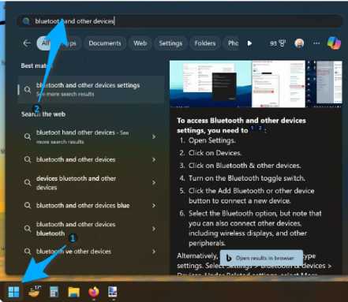The width and height of the screenshot is (348, 302).
Task: Switch to the Folders filter tab
Action: tap(205, 43)
